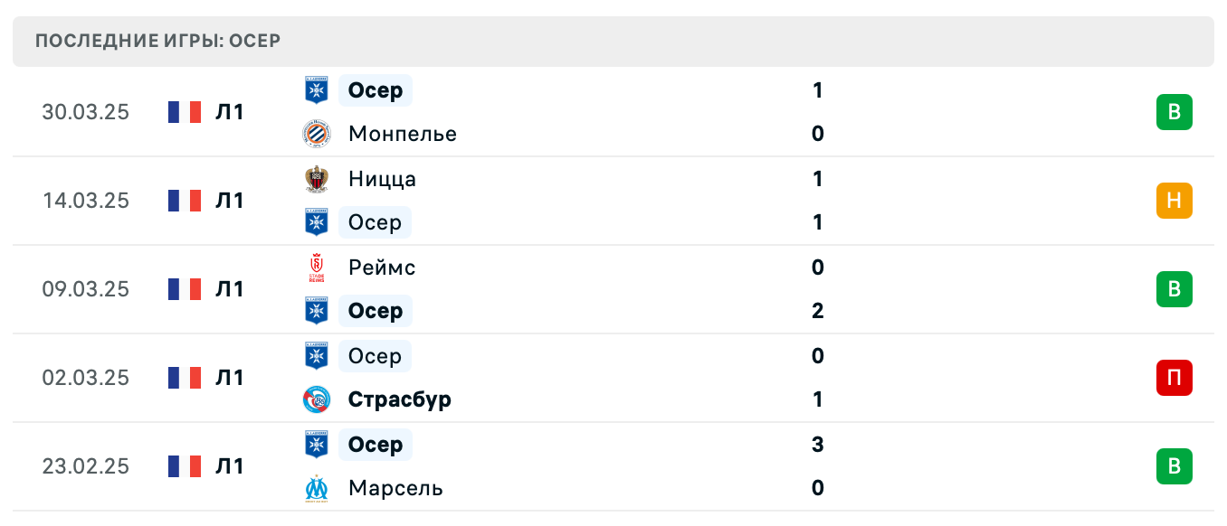Click French flag in the 23.02.25 row
Screen dimensions: 1227x526
pyautogui.click(x=184, y=466)
